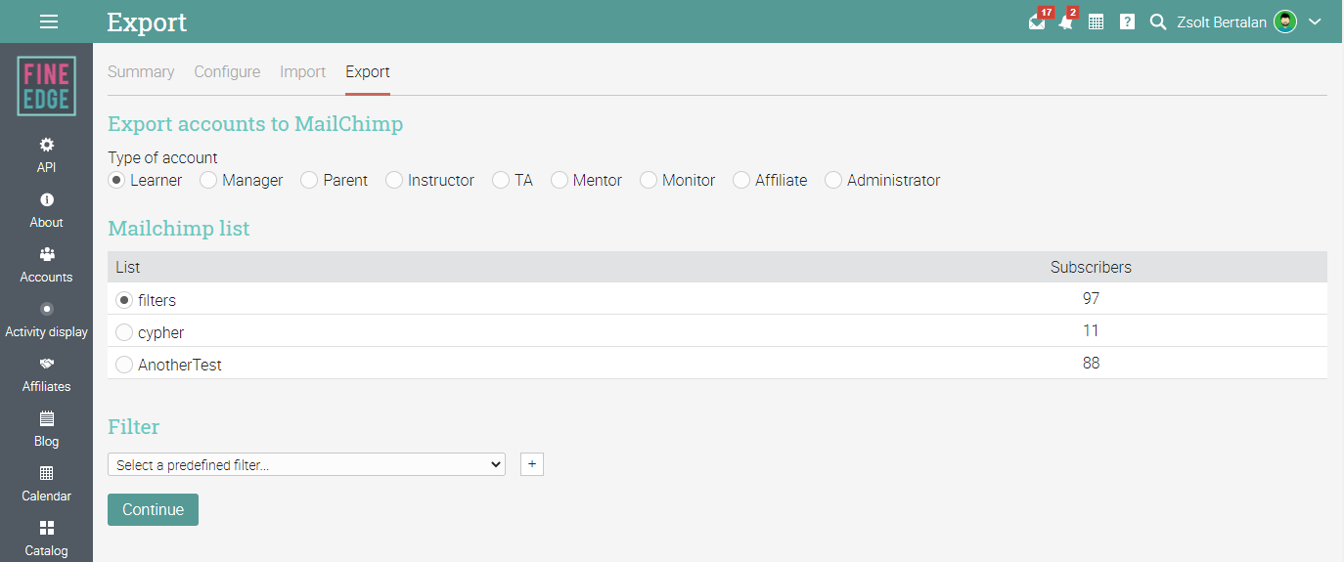This screenshot has height=562, width=1344.
Task: Open About in the sidebar
Action: [x=46, y=210]
